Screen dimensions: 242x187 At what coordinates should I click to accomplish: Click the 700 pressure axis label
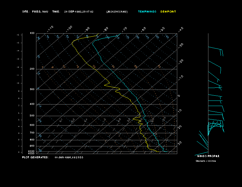[x=32, y=133]
